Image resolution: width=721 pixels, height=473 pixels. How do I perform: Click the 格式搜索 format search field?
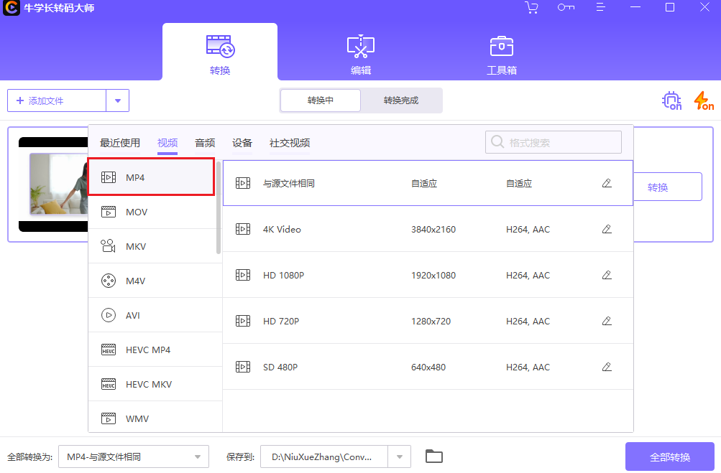pos(554,142)
